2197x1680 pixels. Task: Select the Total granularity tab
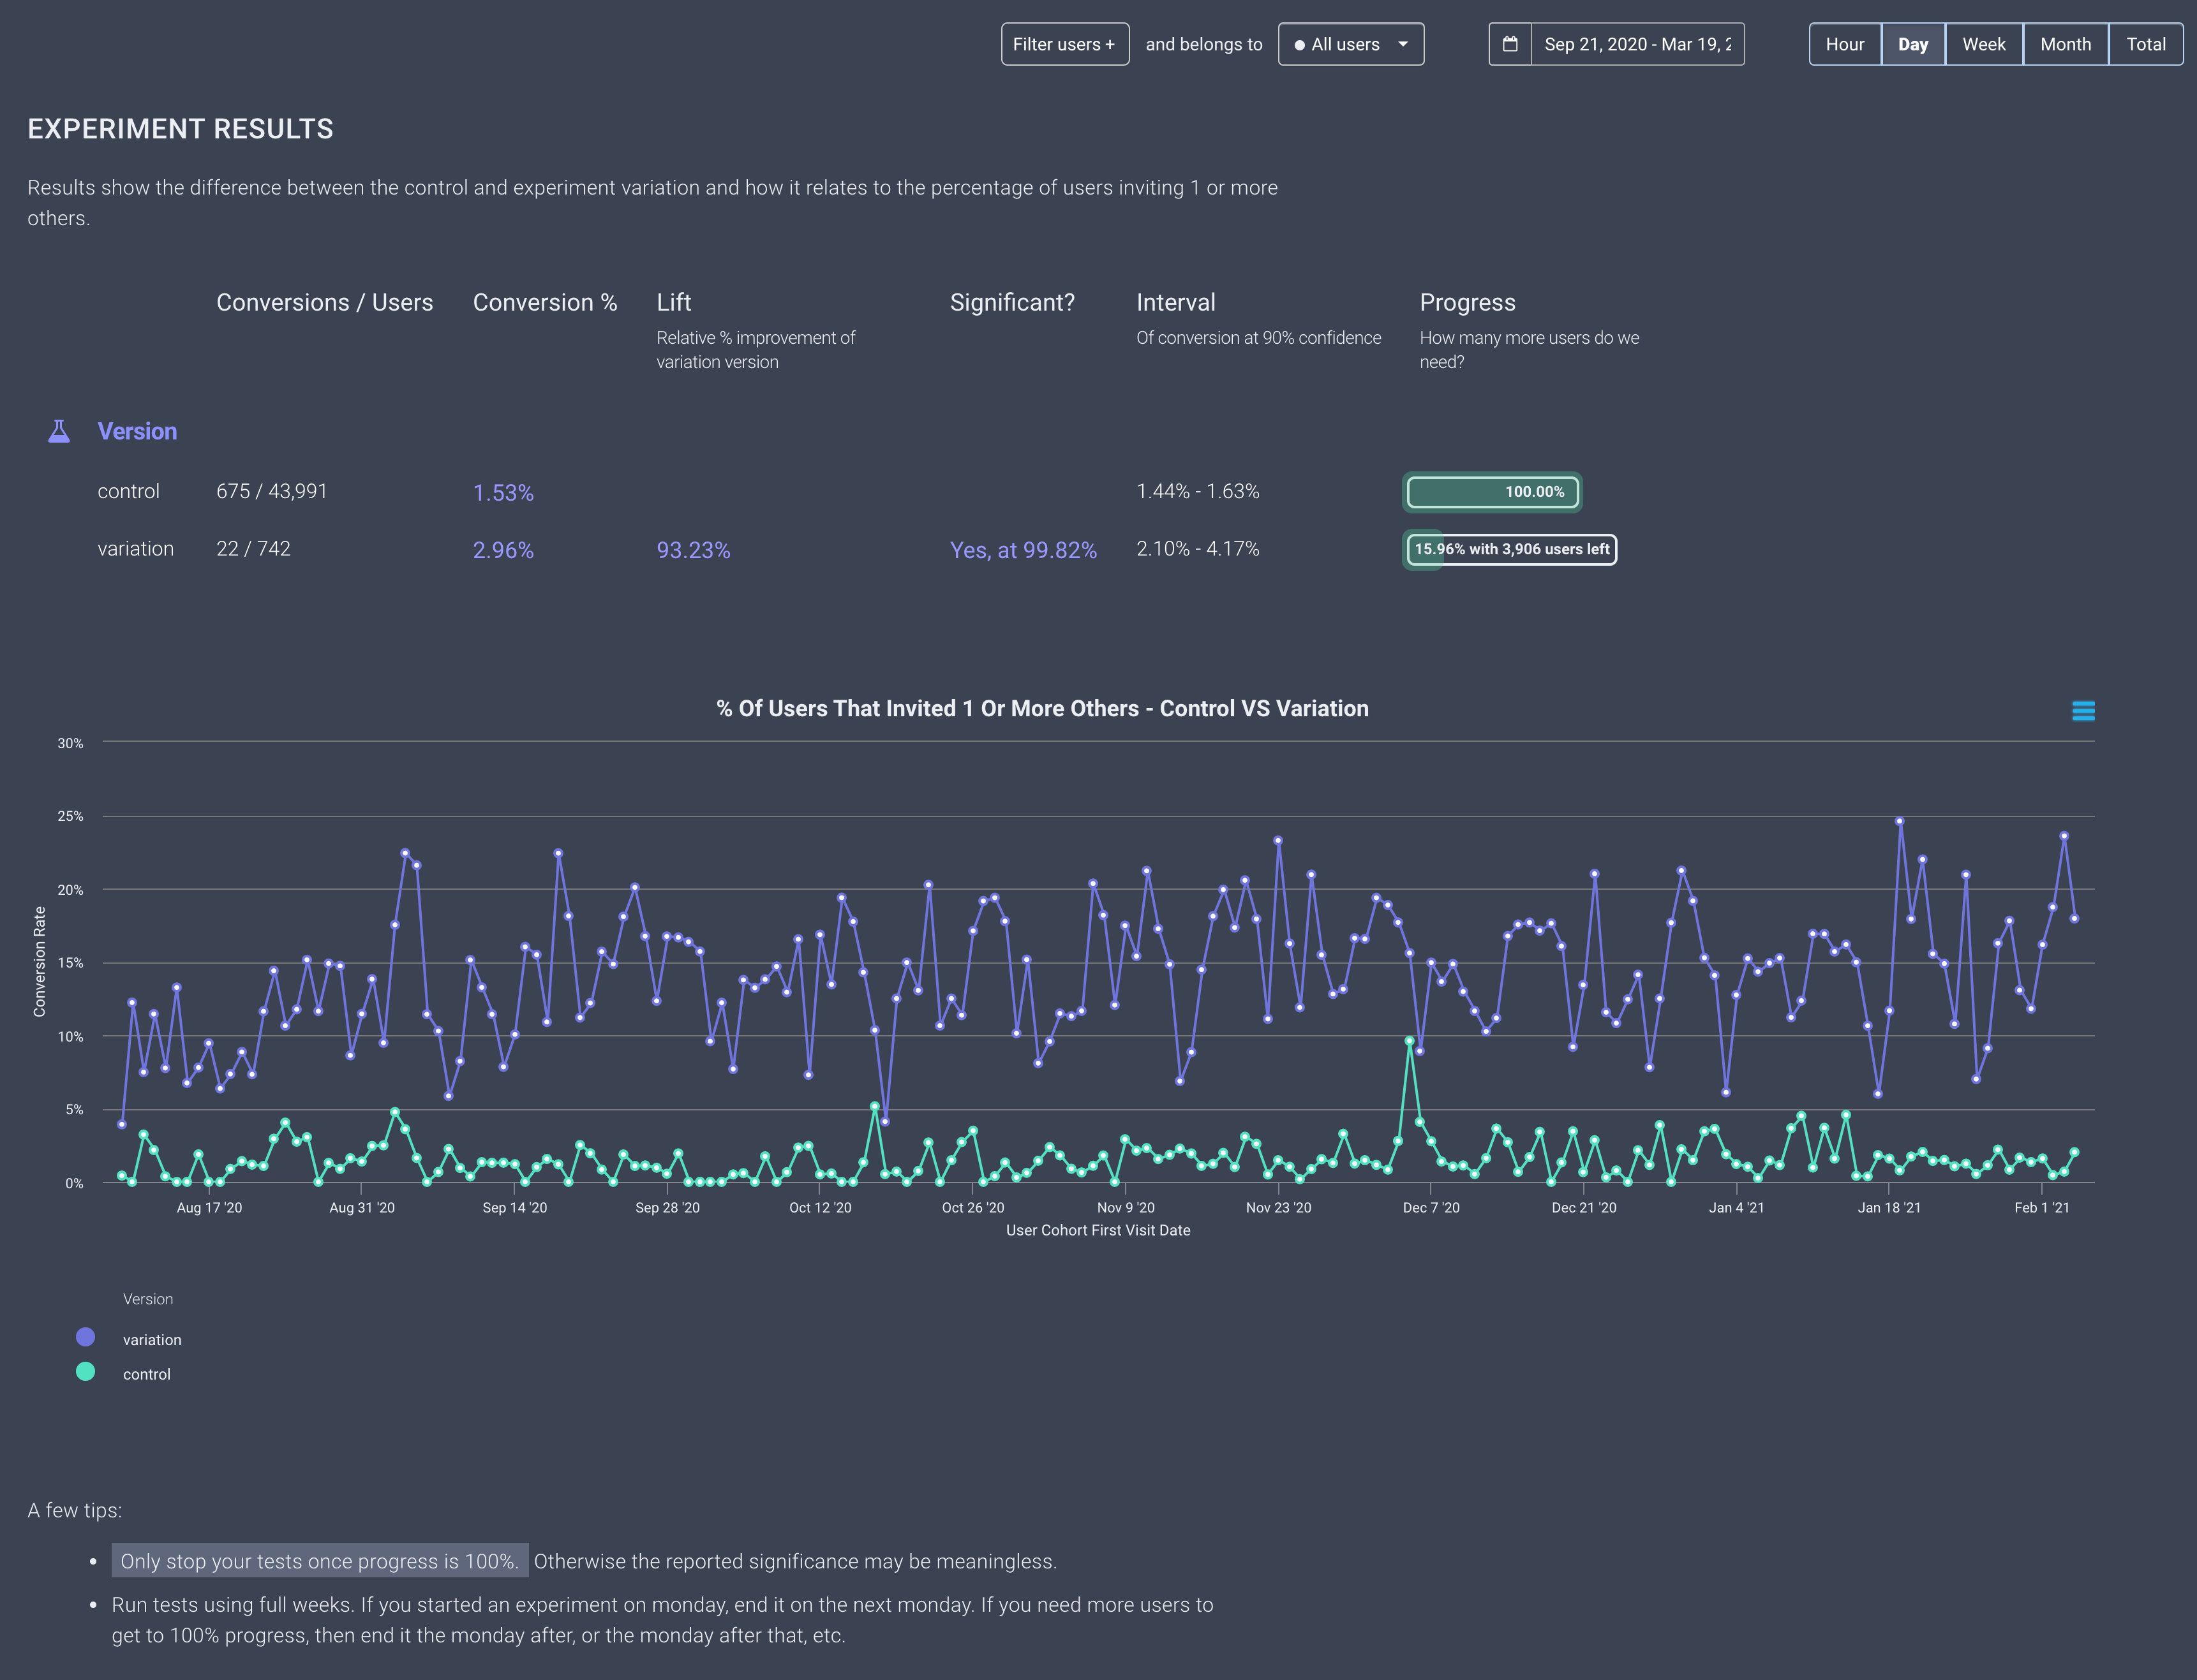click(x=2145, y=44)
